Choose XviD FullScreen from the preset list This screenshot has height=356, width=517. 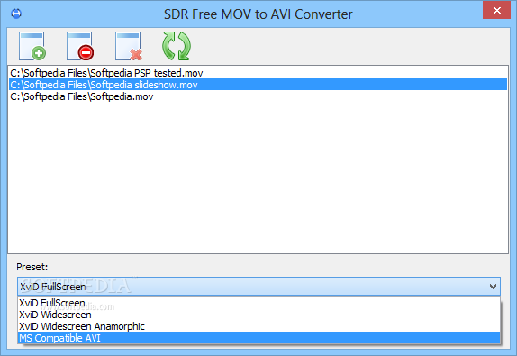point(258,303)
